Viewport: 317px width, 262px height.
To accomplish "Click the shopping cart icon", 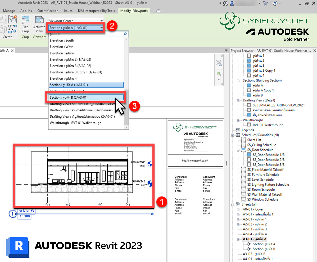I will click(266, 3).
